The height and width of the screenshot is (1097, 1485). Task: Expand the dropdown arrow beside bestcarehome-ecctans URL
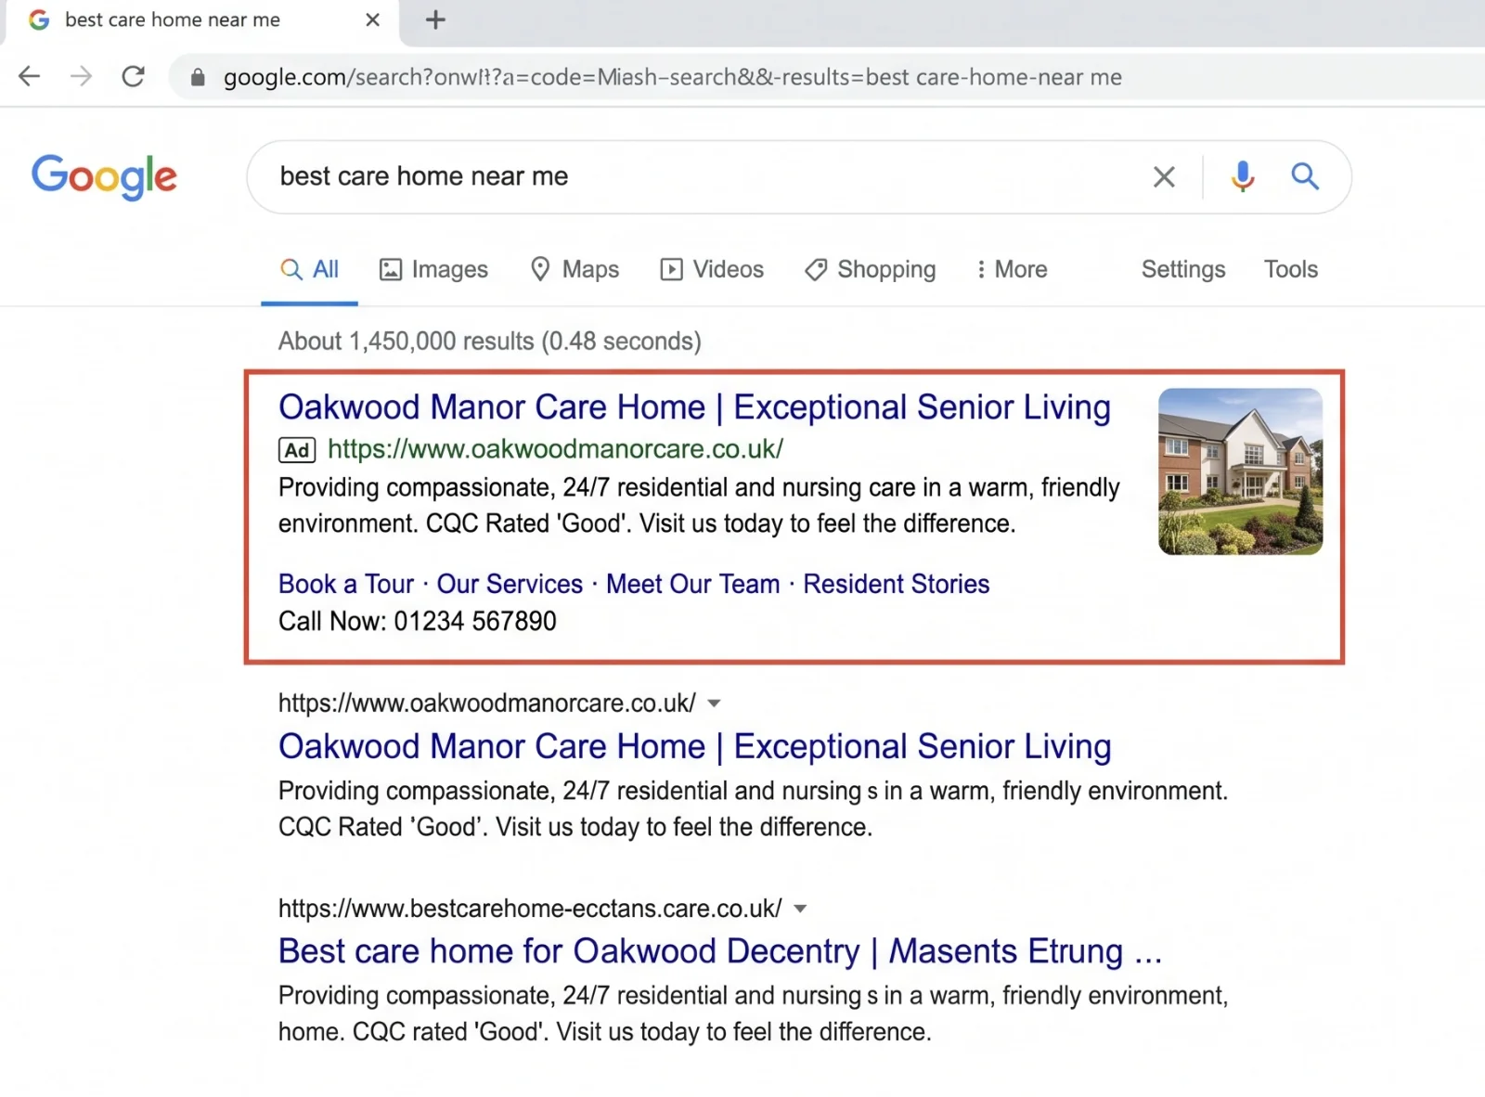800,909
